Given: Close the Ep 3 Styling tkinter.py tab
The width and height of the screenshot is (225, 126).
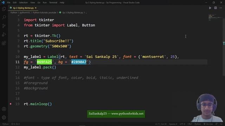Looking at the screenshot, I should pos(36,8).
